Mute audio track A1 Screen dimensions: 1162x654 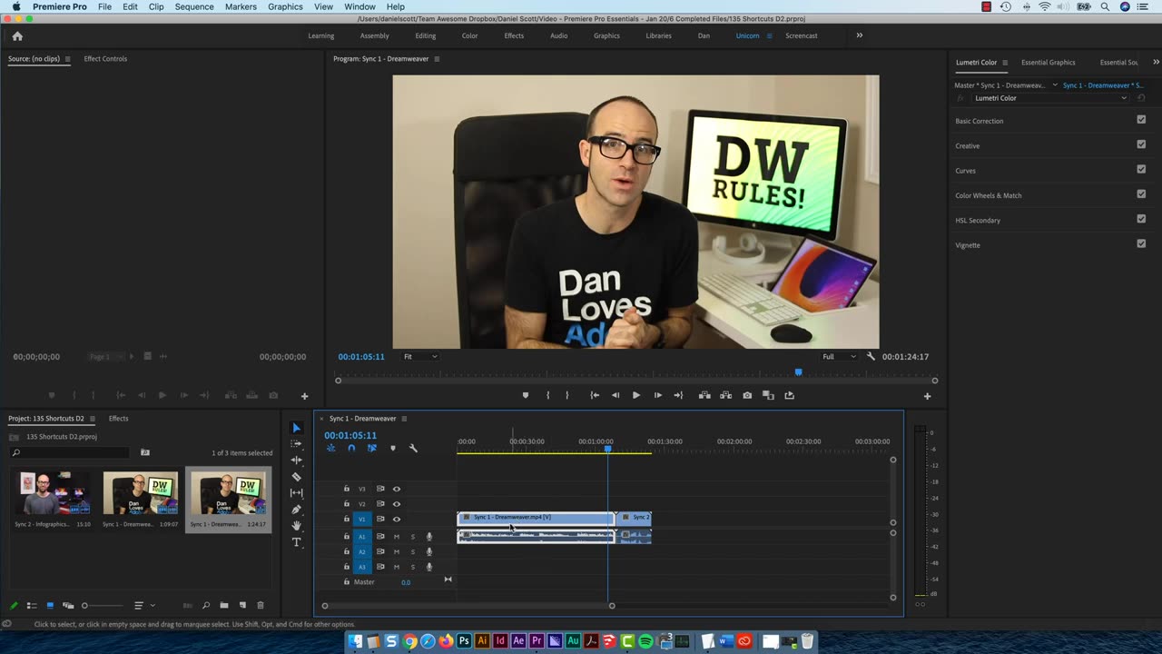tap(396, 537)
